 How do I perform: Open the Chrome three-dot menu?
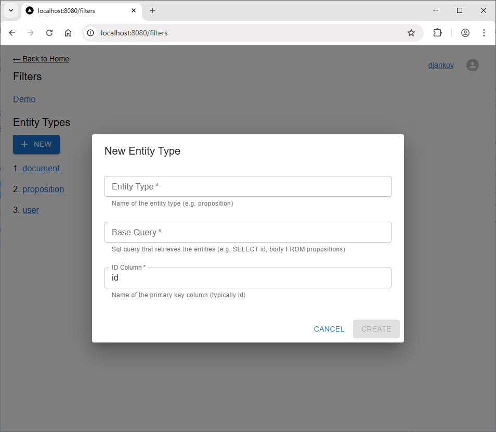point(484,33)
